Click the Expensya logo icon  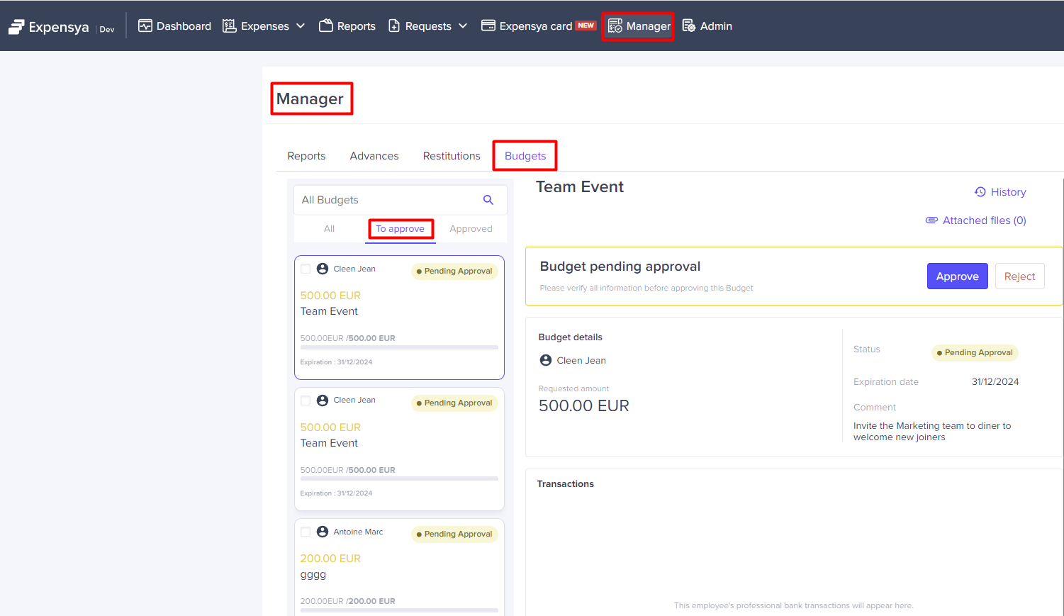click(16, 27)
